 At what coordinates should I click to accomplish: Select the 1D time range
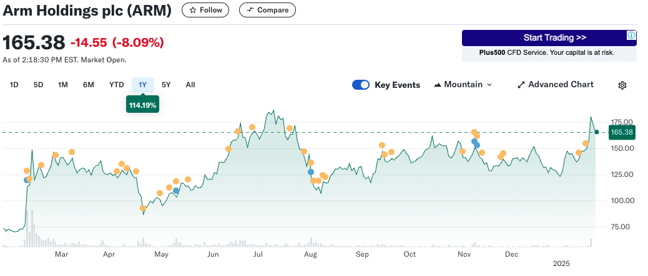click(x=14, y=85)
